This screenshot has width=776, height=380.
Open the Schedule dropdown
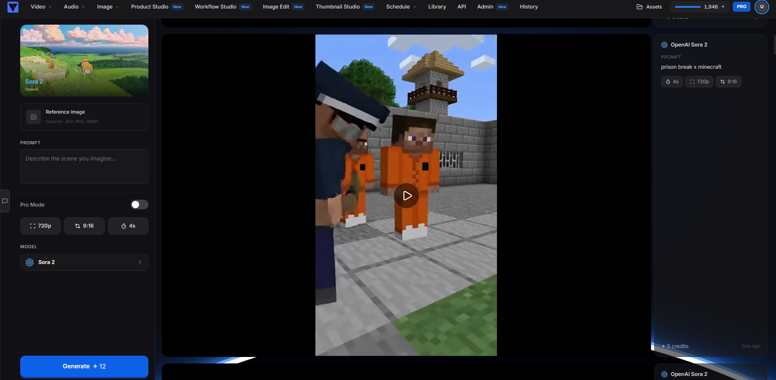pyautogui.click(x=400, y=6)
